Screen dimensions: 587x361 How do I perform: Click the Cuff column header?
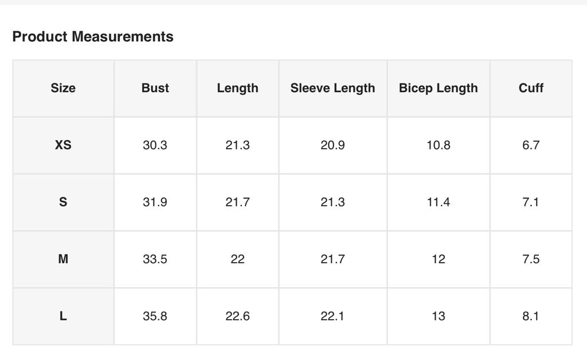531,88
